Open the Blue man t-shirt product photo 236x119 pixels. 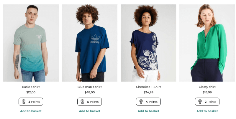[x=90, y=43]
